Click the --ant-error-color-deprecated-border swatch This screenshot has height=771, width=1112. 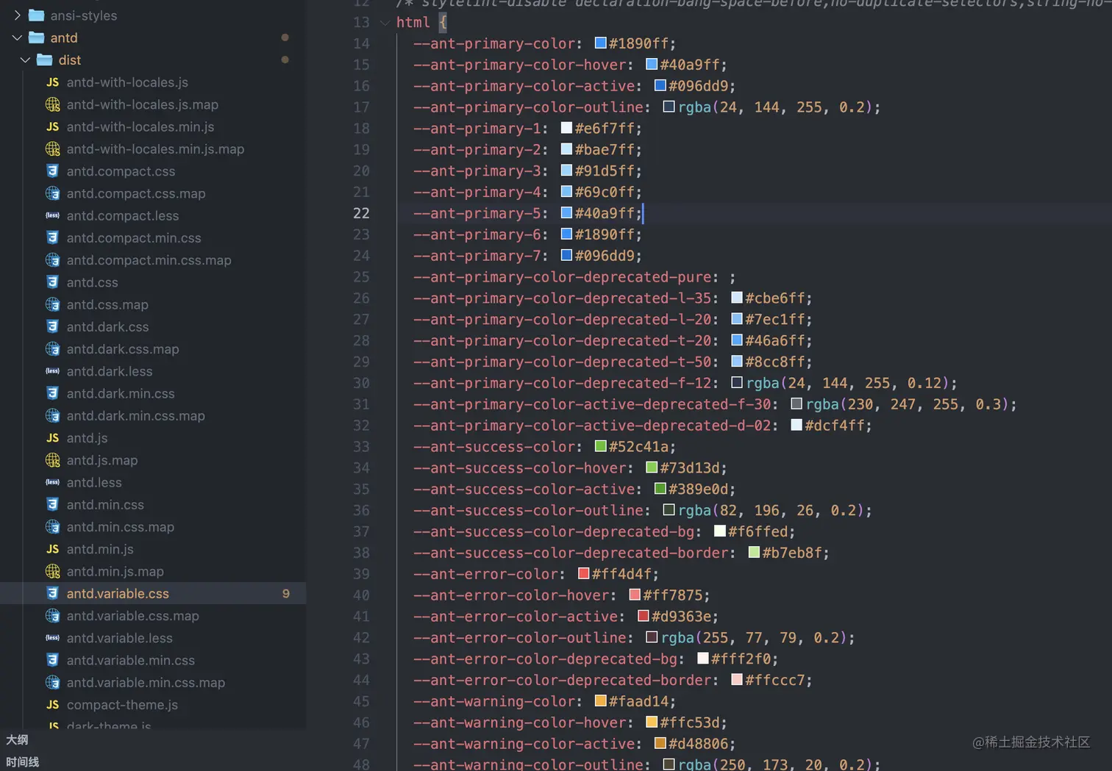[x=736, y=680]
